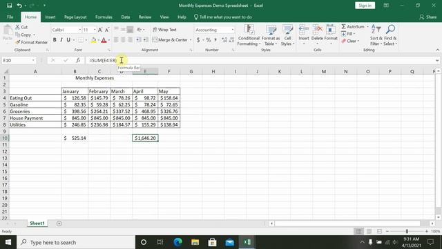Click the Sign in button
Image resolution: width=442 pixels, height=249 pixels.
(x=365, y=6)
